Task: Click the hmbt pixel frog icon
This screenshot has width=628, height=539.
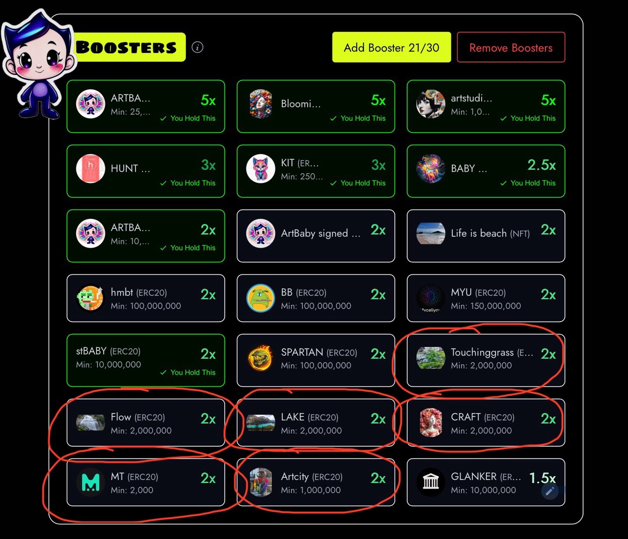Action: point(90,298)
